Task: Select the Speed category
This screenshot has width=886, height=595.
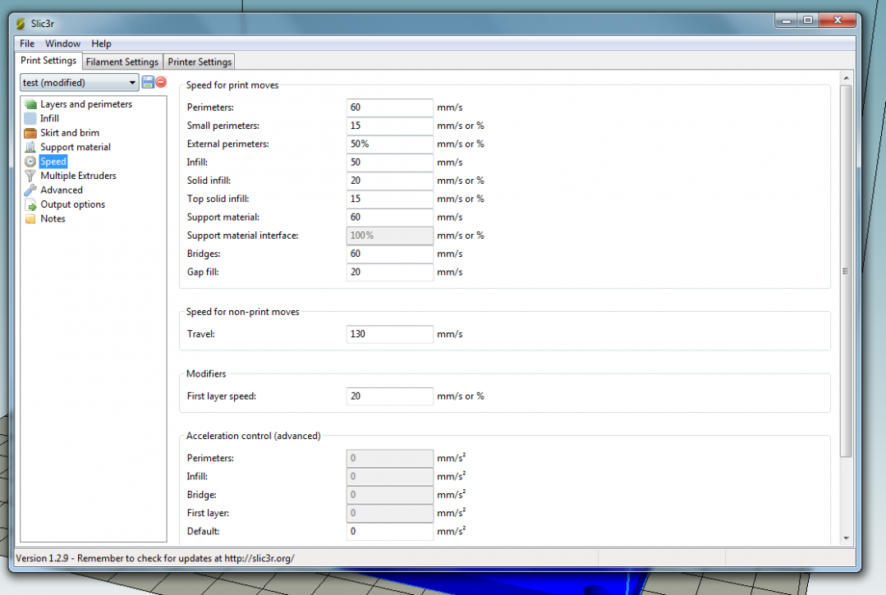Action: click(x=53, y=162)
